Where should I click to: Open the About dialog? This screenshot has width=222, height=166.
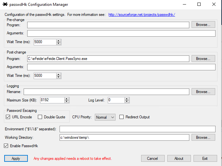pos(179,159)
